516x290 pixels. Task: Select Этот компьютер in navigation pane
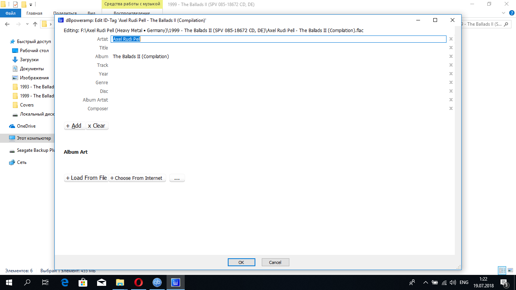point(30,138)
